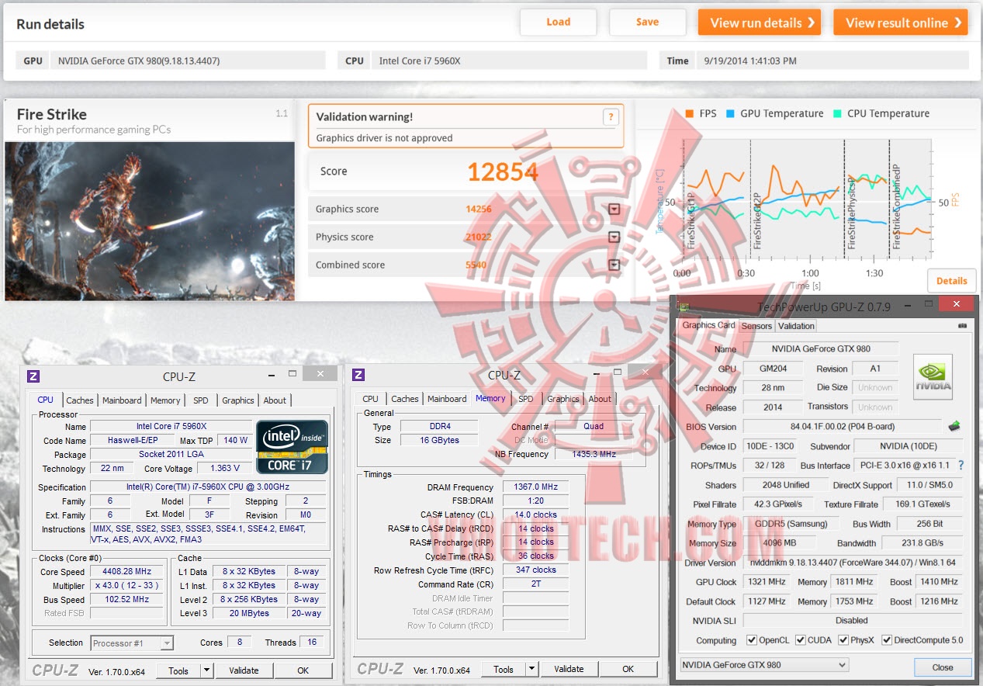This screenshot has width=983, height=686.
Task: Open SPD tab in left CPU-Z window
Action: point(201,400)
